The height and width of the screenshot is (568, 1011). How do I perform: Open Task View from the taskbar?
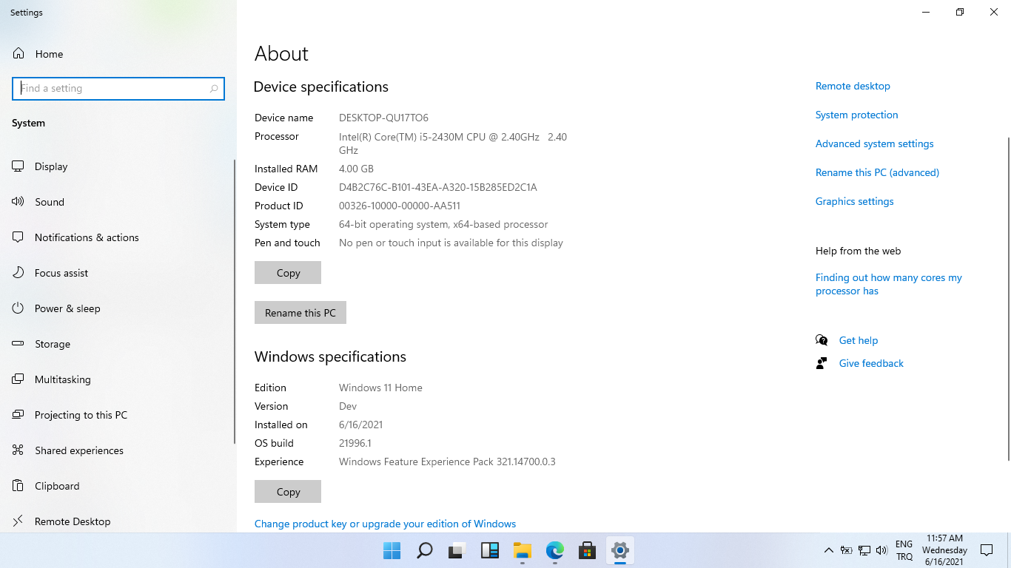click(457, 550)
